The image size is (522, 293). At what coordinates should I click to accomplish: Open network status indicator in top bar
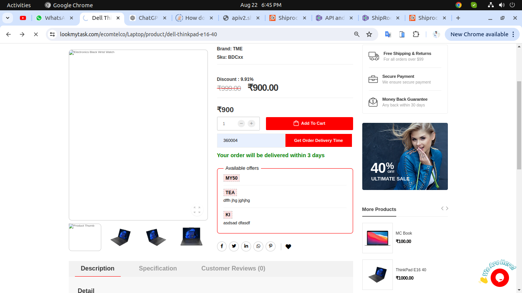[491, 5]
